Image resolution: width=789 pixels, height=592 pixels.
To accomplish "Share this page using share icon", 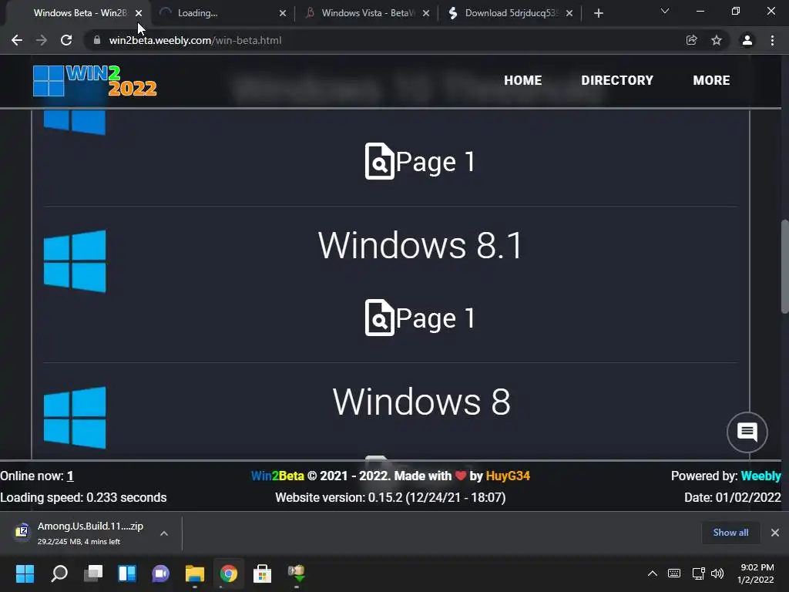I will pyautogui.click(x=692, y=40).
